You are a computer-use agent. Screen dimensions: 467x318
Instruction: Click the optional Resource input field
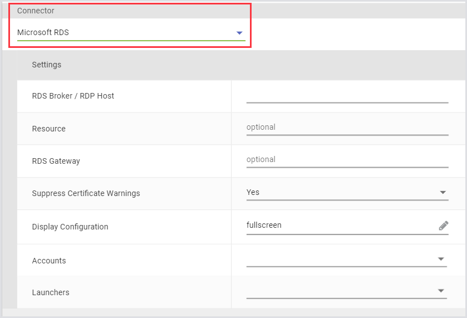(x=347, y=128)
